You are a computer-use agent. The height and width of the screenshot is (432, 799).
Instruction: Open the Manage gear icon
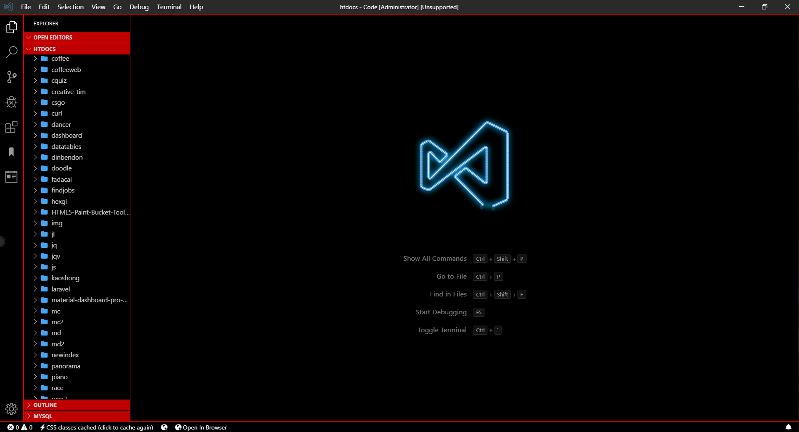point(12,409)
